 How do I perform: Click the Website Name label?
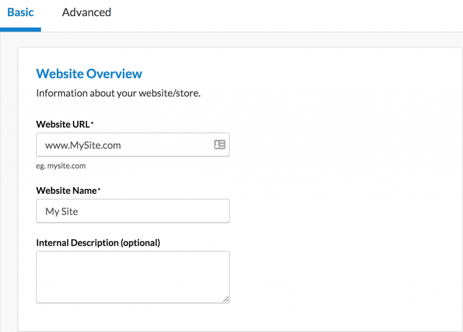click(x=66, y=191)
